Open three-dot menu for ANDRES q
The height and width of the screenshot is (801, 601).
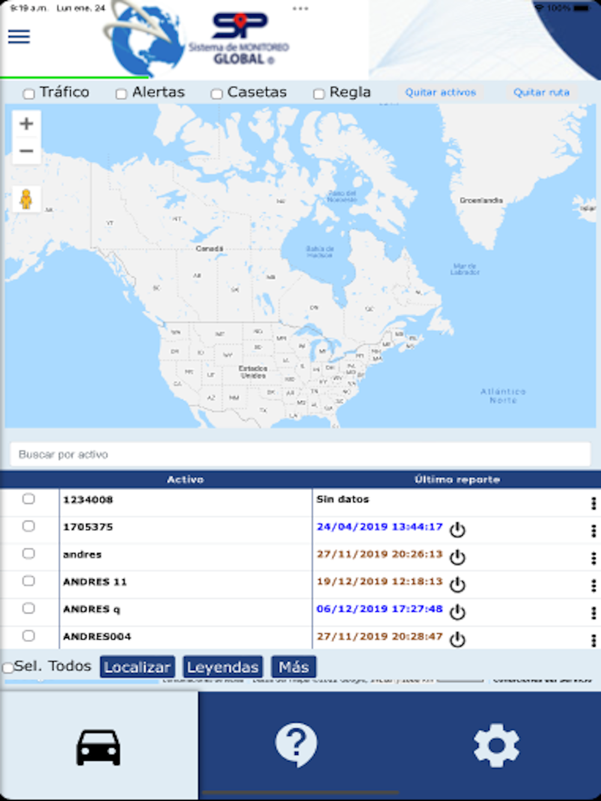pyautogui.click(x=593, y=613)
